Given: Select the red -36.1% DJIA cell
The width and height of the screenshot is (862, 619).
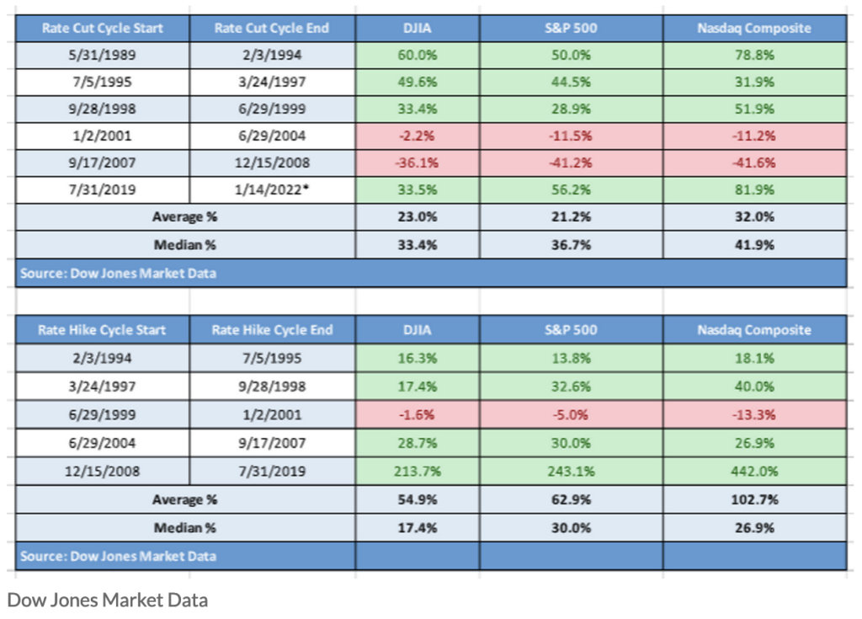Looking at the screenshot, I should [418, 163].
